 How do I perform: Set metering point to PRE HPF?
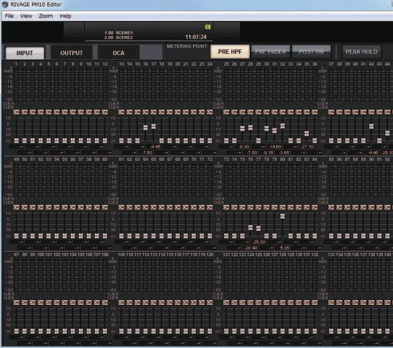tap(230, 52)
